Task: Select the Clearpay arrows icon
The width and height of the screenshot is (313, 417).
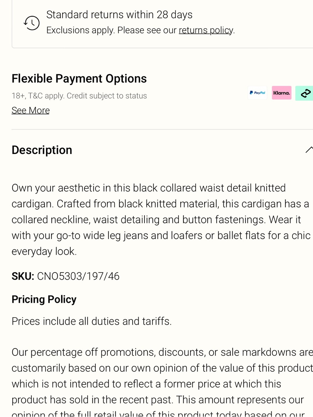Action: pyautogui.click(x=304, y=93)
